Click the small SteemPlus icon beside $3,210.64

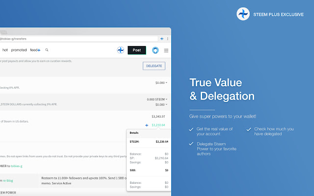click(147, 125)
